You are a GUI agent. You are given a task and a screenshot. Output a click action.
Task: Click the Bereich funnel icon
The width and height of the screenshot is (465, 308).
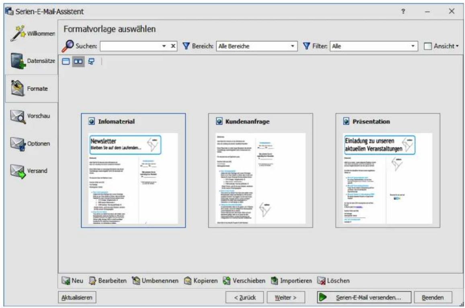(x=186, y=46)
